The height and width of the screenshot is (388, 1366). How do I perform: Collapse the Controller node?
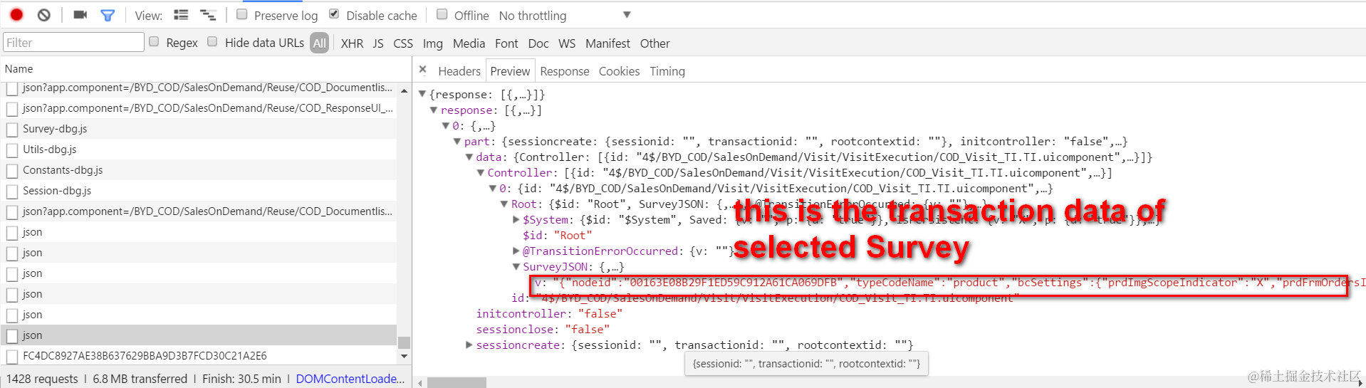pos(481,173)
